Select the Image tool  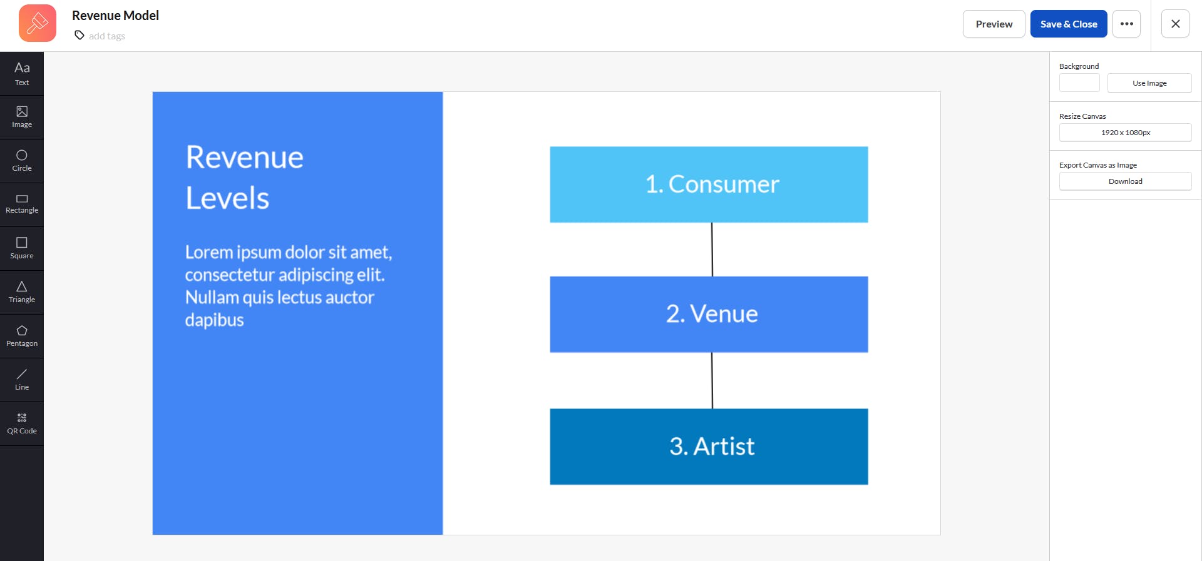coord(22,118)
